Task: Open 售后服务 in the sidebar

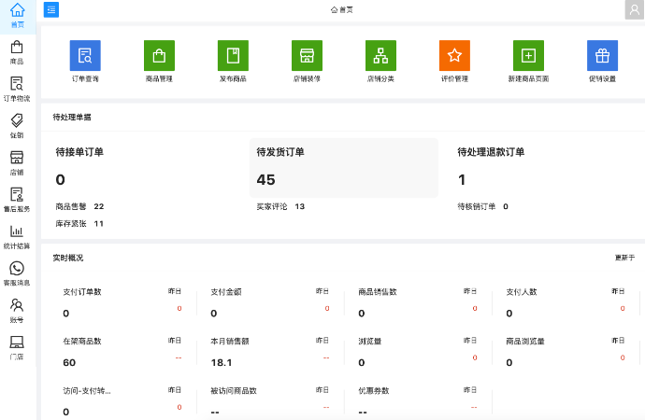Action: pos(17,200)
